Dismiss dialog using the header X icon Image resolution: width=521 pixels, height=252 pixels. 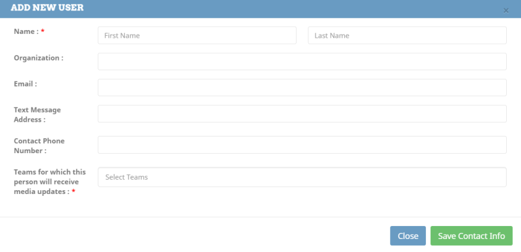point(506,10)
